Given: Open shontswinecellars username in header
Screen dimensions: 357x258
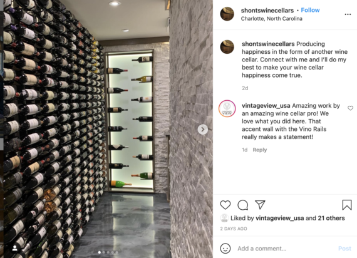Looking at the screenshot, I should pos(267,11).
